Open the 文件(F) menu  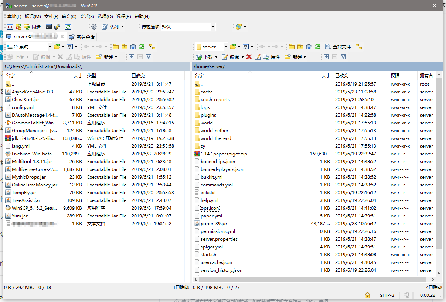point(51,16)
